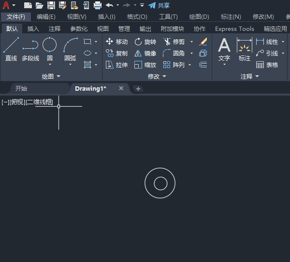Activate the Scale (缩放) tool
The width and height of the screenshot is (290, 262).
coord(145,65)
